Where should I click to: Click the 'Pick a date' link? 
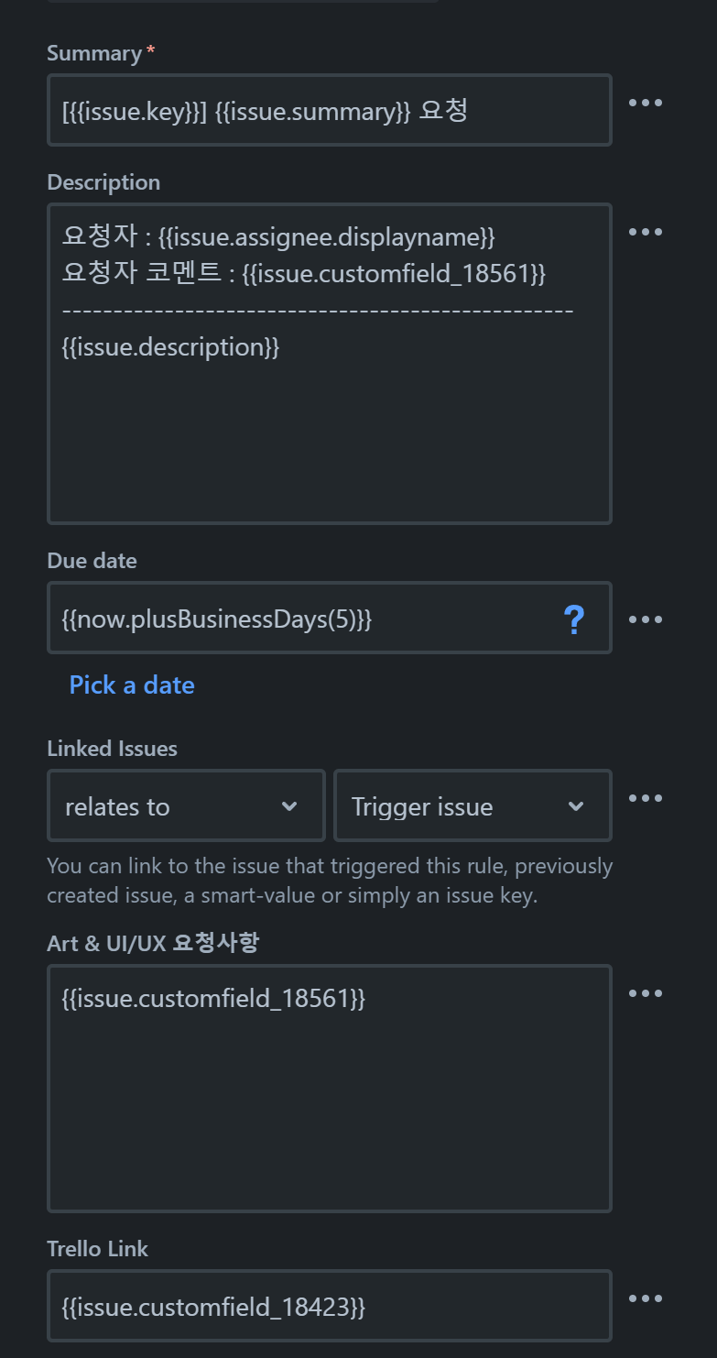pyautogui.click(x=132, y=685)
